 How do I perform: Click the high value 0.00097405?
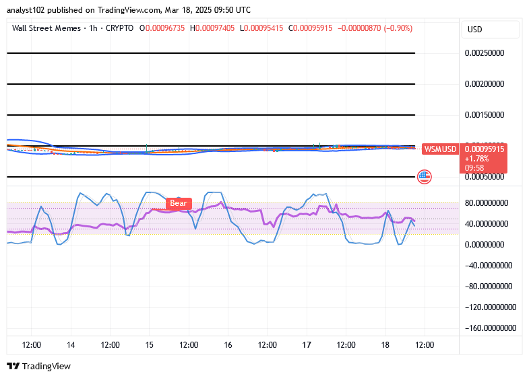pos(215,28)
